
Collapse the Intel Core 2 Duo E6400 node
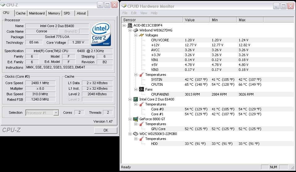pos(130,99)
